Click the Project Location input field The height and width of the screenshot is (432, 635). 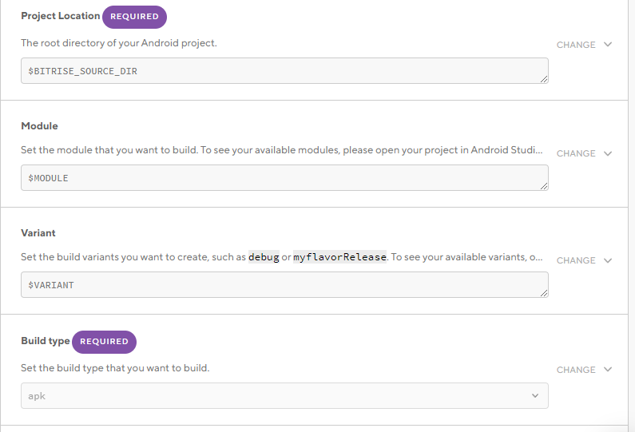pos(284,71)
